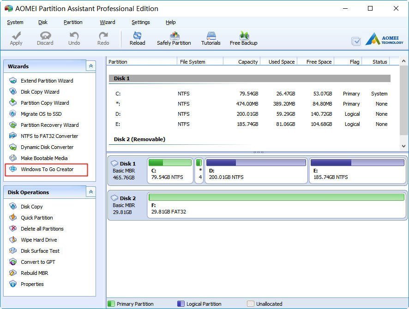Select the D: partition bar in Disk 1
Viewport: 409px width, 309px height.
[256, 171]
